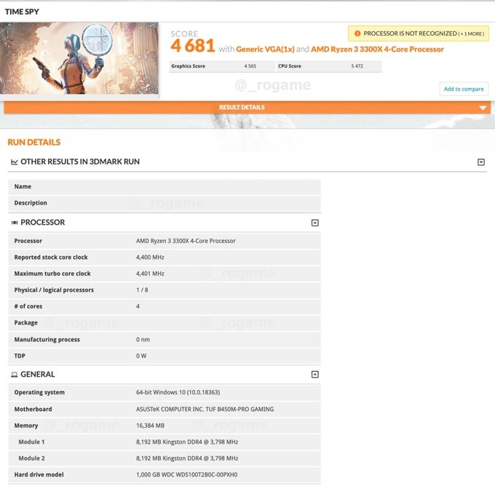Click the Add to compare button
The image size is (495, 486).
(x=464, y=89)
